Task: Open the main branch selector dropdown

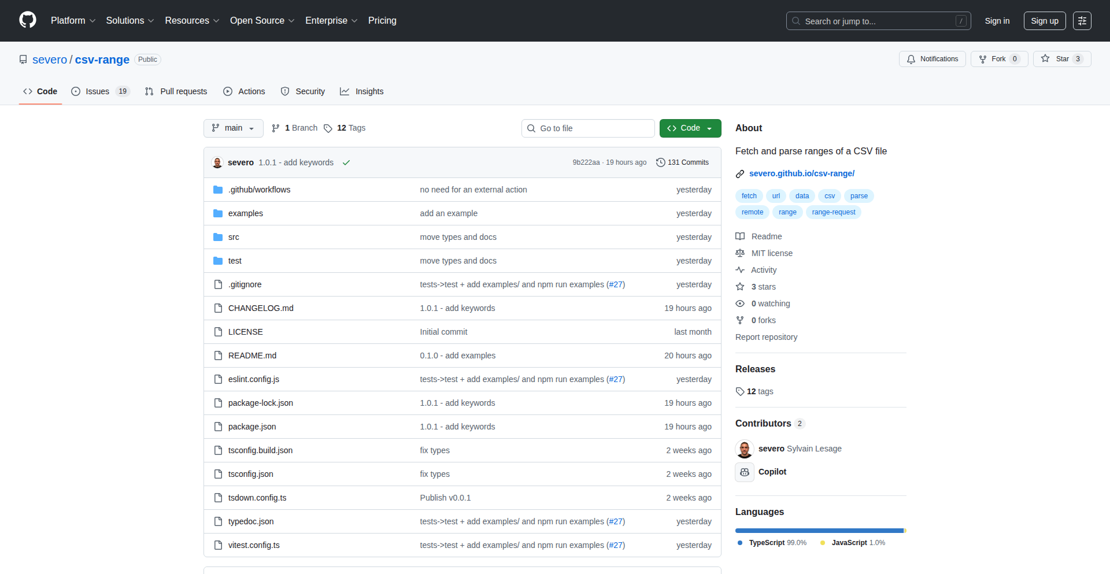Action: [x=233, y=128]
